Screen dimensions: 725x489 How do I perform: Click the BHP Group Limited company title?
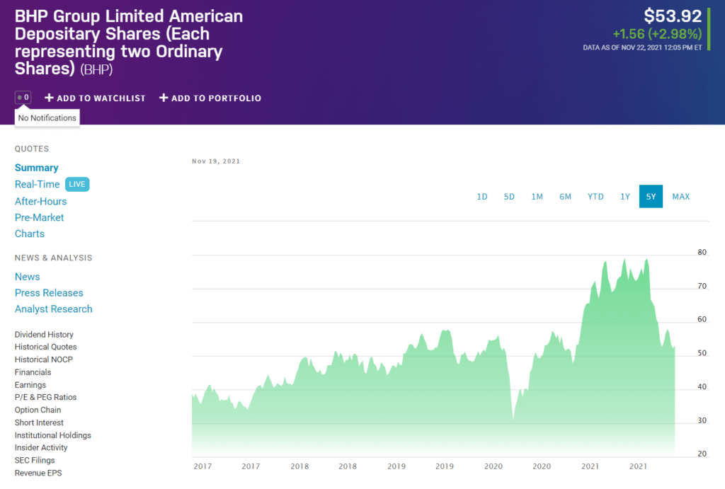[x=129, y=42]
